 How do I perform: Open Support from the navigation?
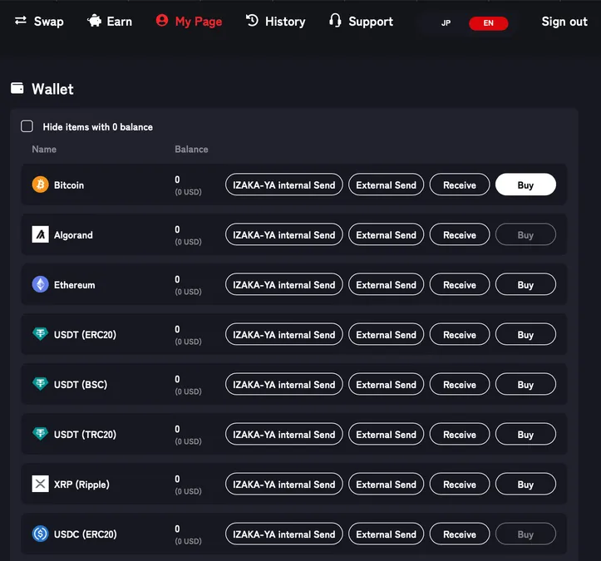pyautogui.click(x=361, y=22)
